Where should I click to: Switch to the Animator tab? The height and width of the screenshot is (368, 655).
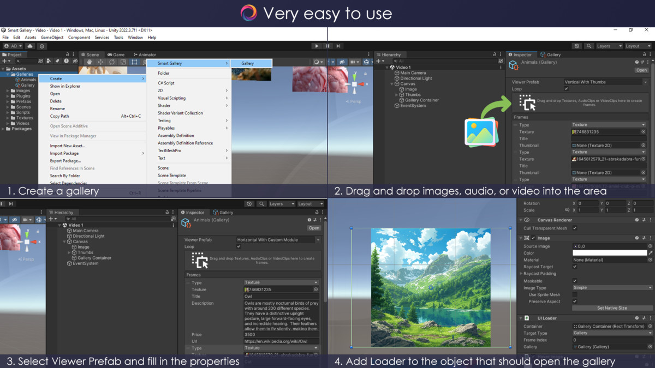(145, 55)
